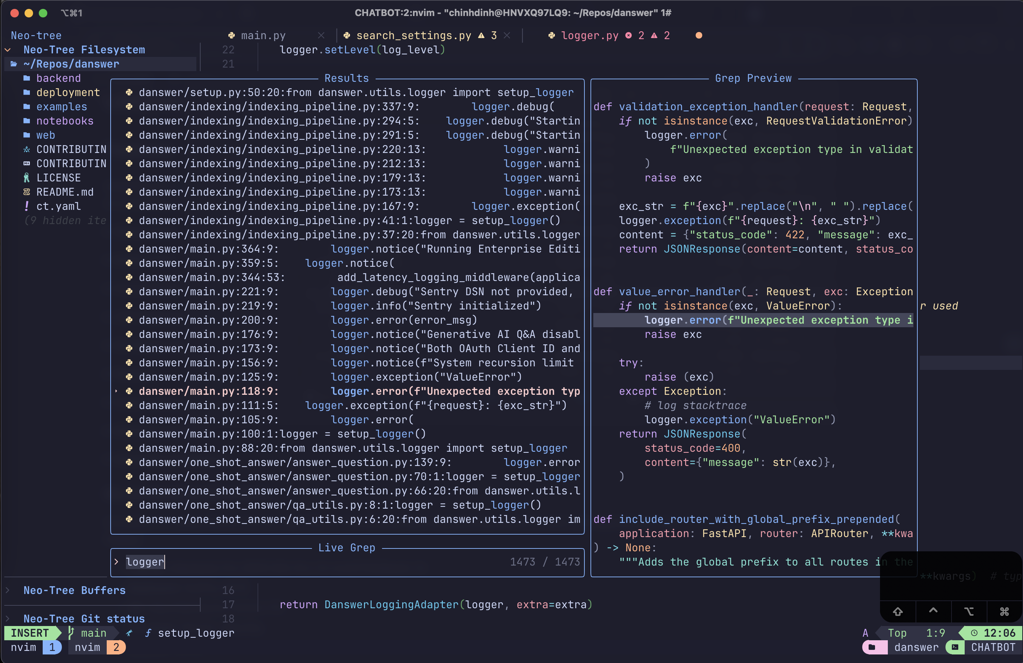Click the clock icon beside 12:06

tap(974, 633)
